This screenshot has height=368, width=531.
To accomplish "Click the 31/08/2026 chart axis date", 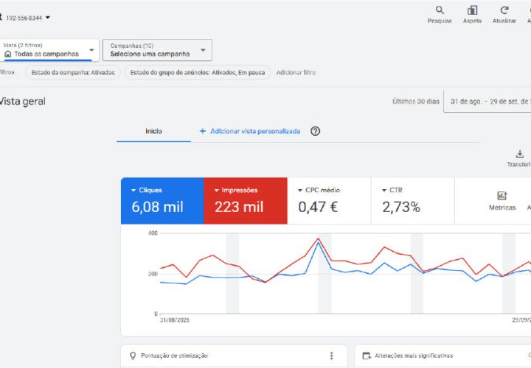I will pos(175,320).
